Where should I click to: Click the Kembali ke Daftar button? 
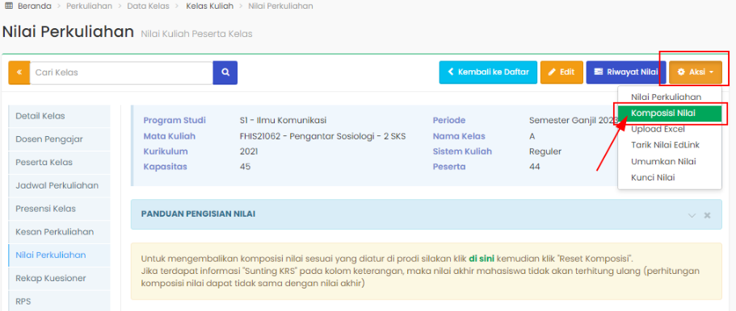tap(488, 73)
